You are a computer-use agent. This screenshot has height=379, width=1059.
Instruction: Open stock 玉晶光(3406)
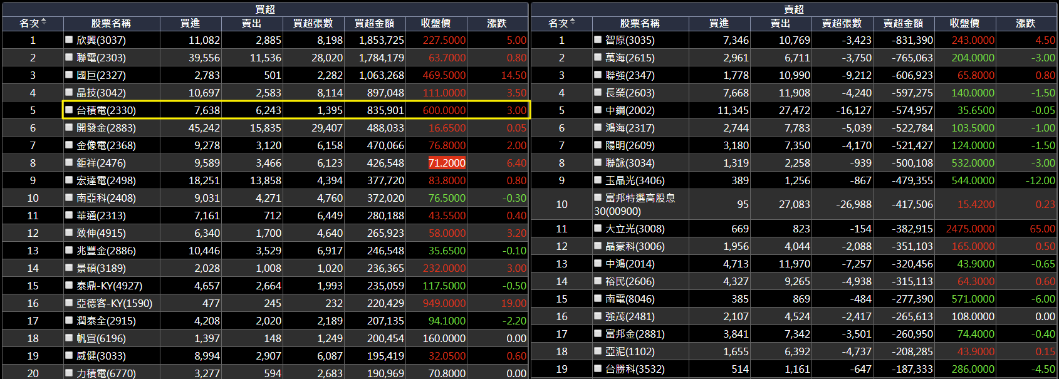click(x=635, y=180)
